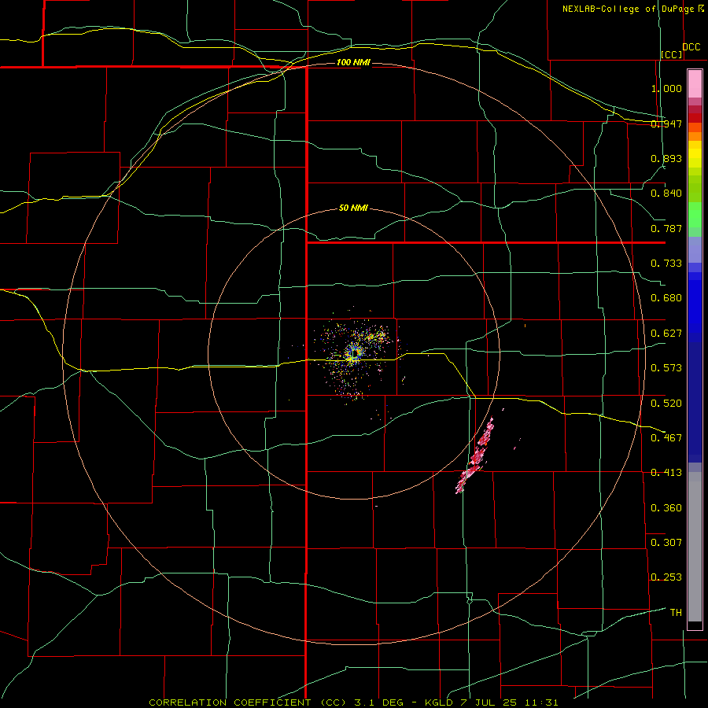The image size is (708, 708).
Task: Select the 0.733 scale label
Action: 666,264
